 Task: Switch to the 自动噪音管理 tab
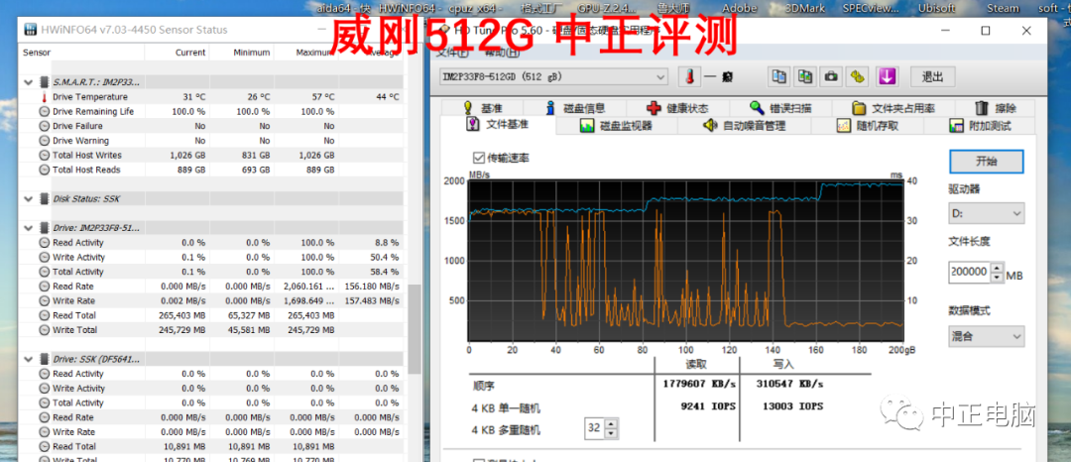point(745,126)
